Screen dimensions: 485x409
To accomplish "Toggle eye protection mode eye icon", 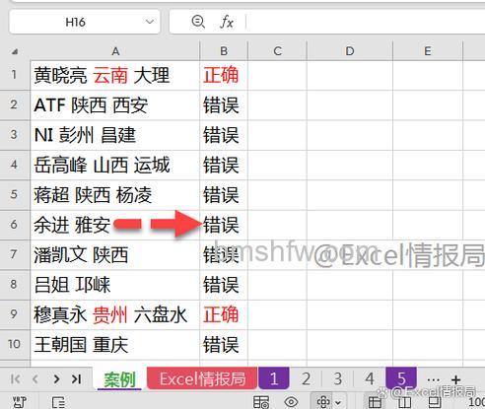I will click(x=291, y=402).
